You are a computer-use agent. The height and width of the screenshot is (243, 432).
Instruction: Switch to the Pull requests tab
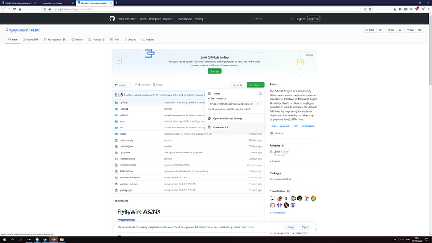pos(55,39)
